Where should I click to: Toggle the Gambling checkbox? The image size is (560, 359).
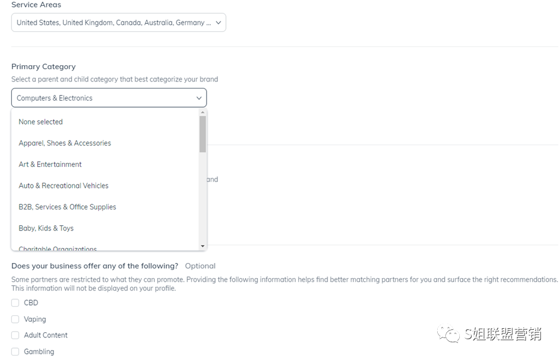tap(15, 351)
